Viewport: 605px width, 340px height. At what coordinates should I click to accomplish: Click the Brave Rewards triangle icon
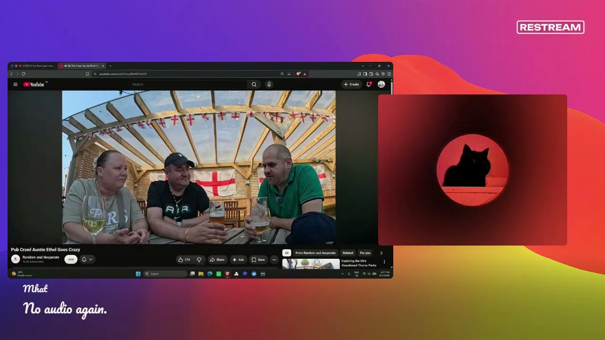pyautogui.click(x=305, y=74)
